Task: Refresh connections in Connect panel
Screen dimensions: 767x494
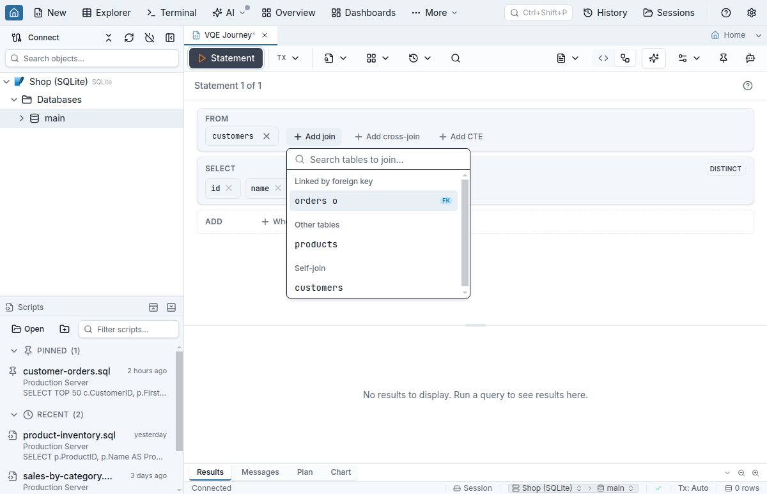Action: point(129,38)
